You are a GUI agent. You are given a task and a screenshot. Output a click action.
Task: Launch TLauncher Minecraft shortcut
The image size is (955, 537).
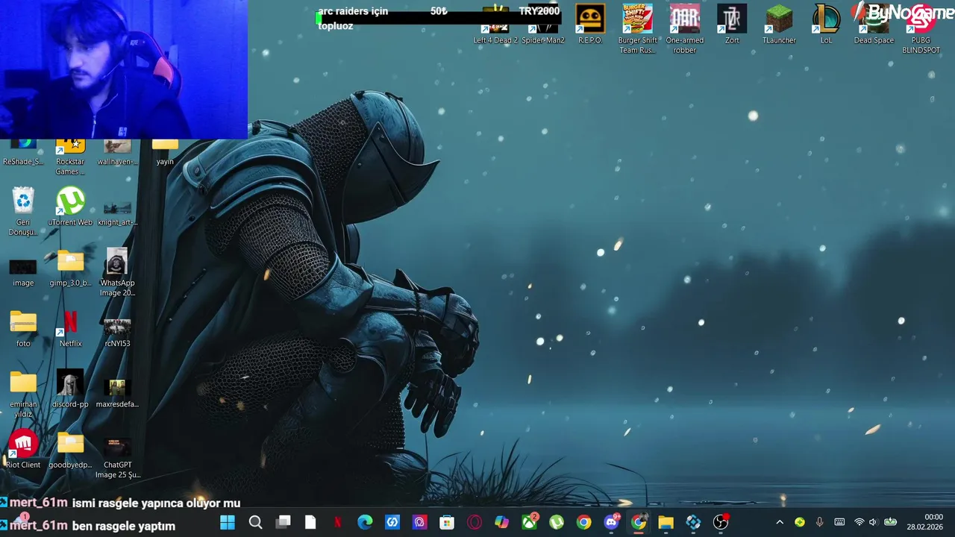pos(779,25)
